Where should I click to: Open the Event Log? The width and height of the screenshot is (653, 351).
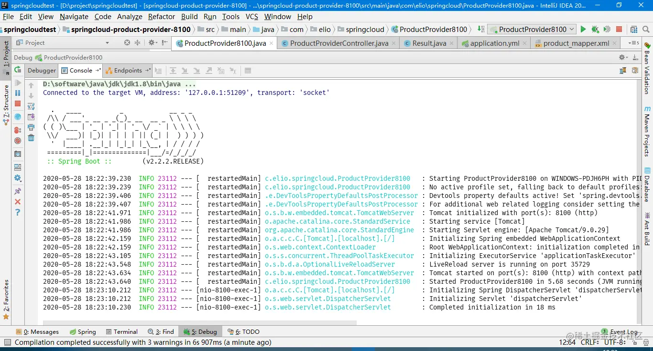[x=620, y=331]
